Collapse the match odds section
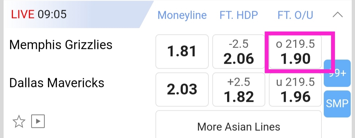 338,15
